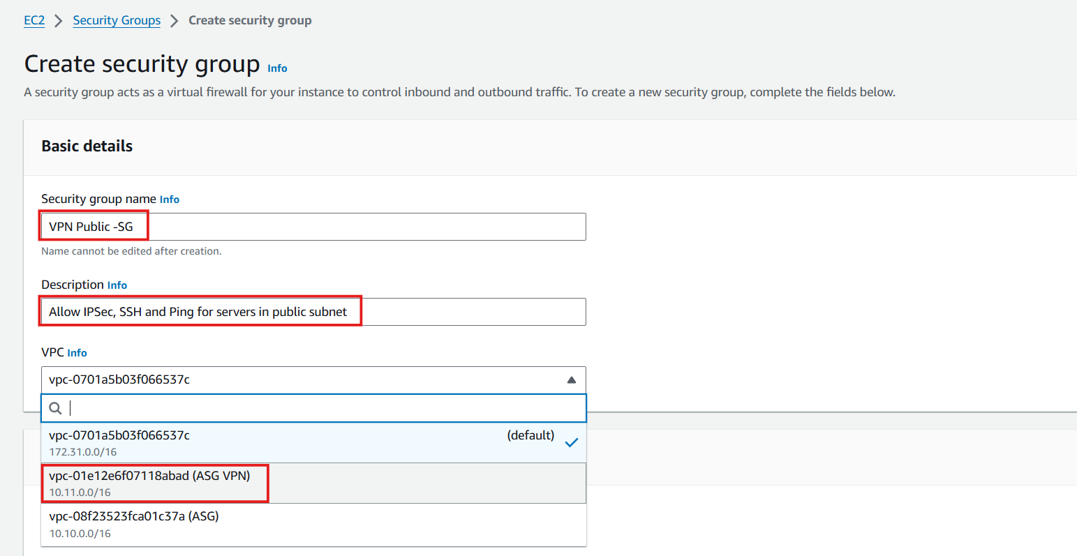Image resolution: width=1077 pixels, height=556 pixels.
Task: Open Info link beside Create security group
Action: pyautogui.click(x=277, y=68)
